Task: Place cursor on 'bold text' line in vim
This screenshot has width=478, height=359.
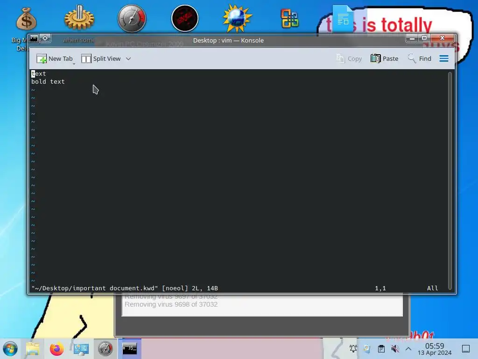Action: pyautogui.click(x=48, y=82)
